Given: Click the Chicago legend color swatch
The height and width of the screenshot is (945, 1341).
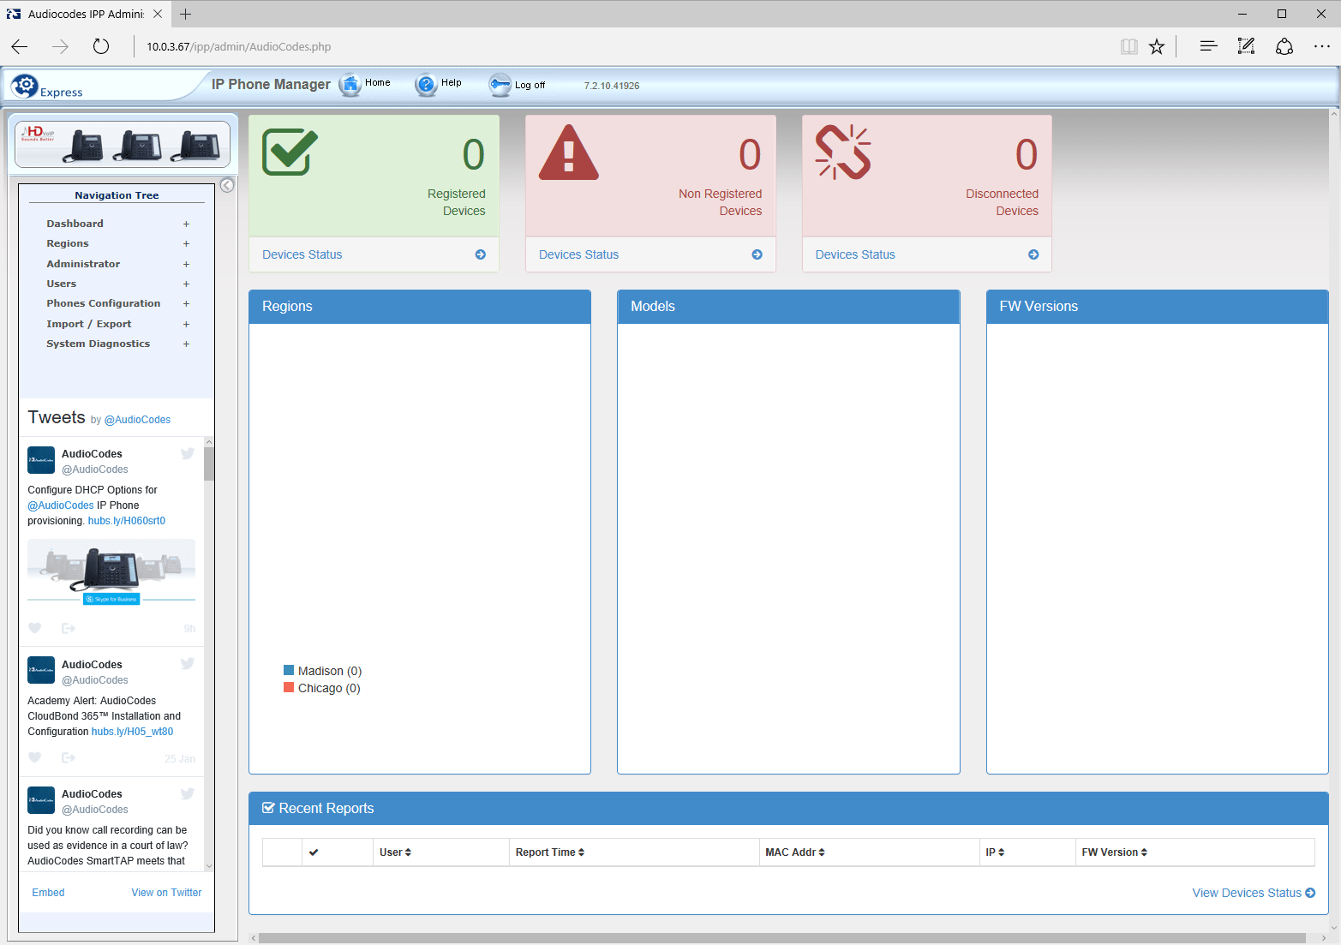Looking at the screenshot, I should click(x=289, y=687).
